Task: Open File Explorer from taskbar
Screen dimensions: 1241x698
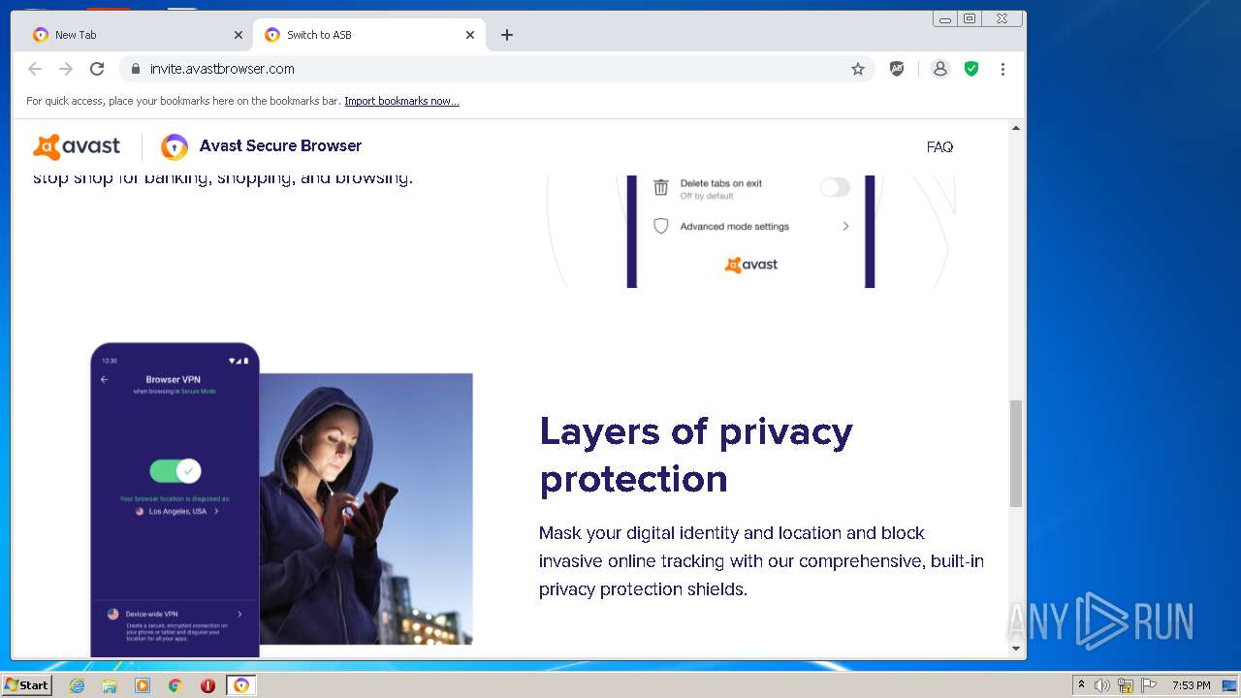Action: 110,685
